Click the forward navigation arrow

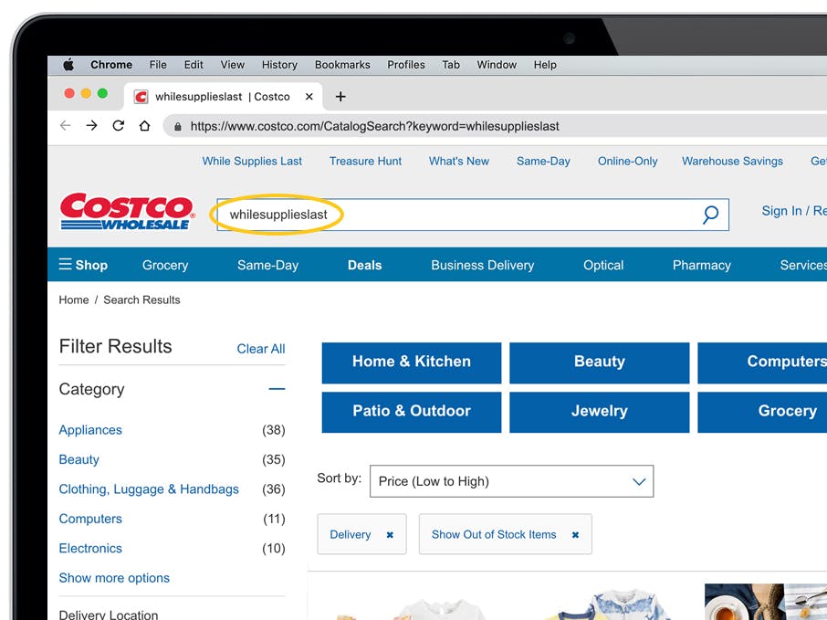click(x=91, y=126)
